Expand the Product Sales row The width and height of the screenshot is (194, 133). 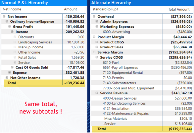click(97, 47)
